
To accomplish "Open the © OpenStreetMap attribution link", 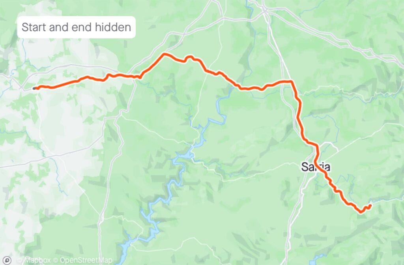I will (82, 260).
